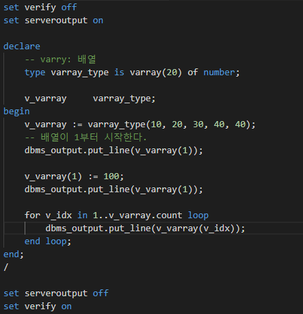Viewport: 303px width, 314px height.
Task: Click 'on' in last 'set verify on'
Action: pyautogui.click(x=66, y=306)
